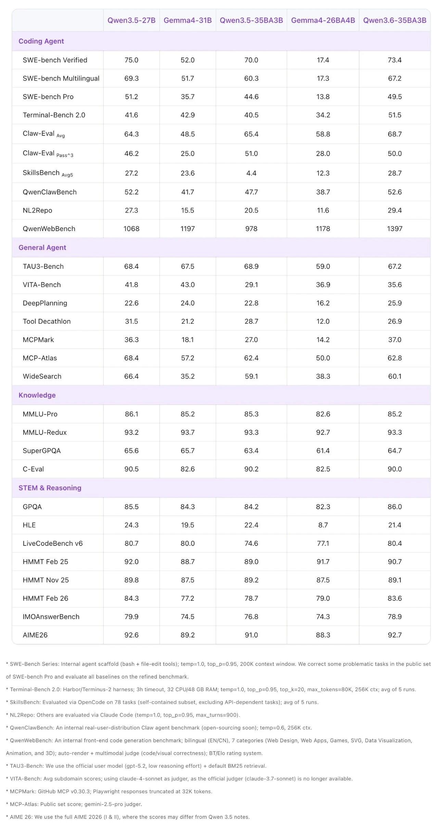Select the Gemma4-31B column header
432x826 pixels.
point(188,20)
